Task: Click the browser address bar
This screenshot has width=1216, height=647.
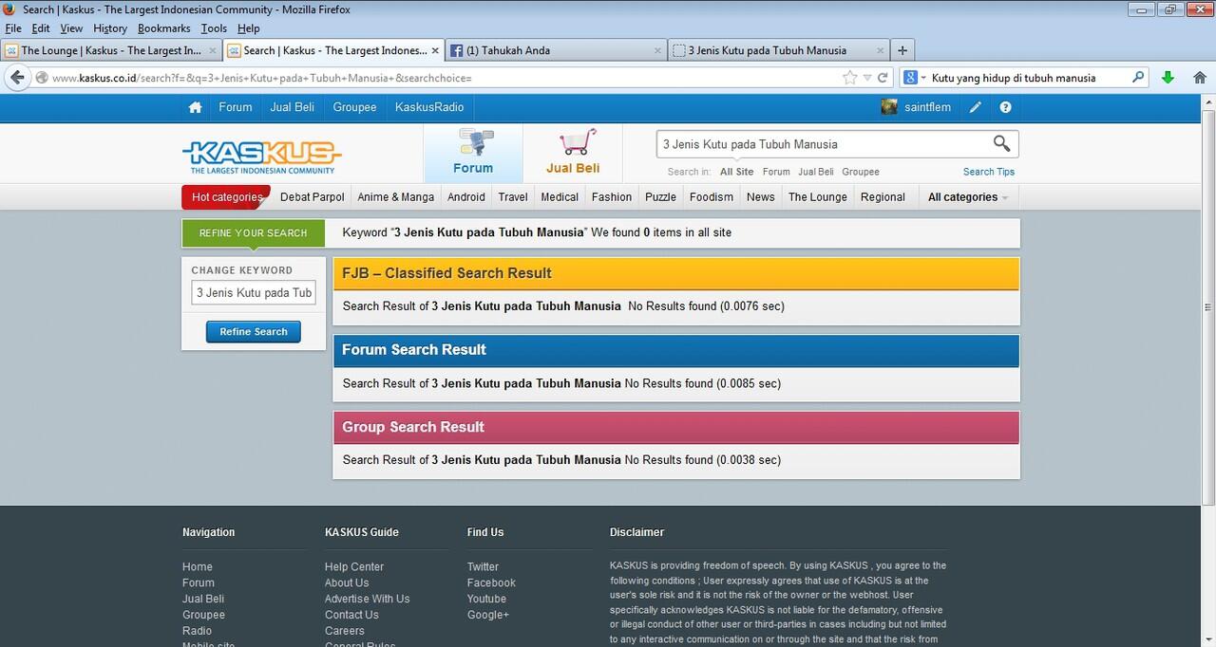Action: click(x=445, y=78)
